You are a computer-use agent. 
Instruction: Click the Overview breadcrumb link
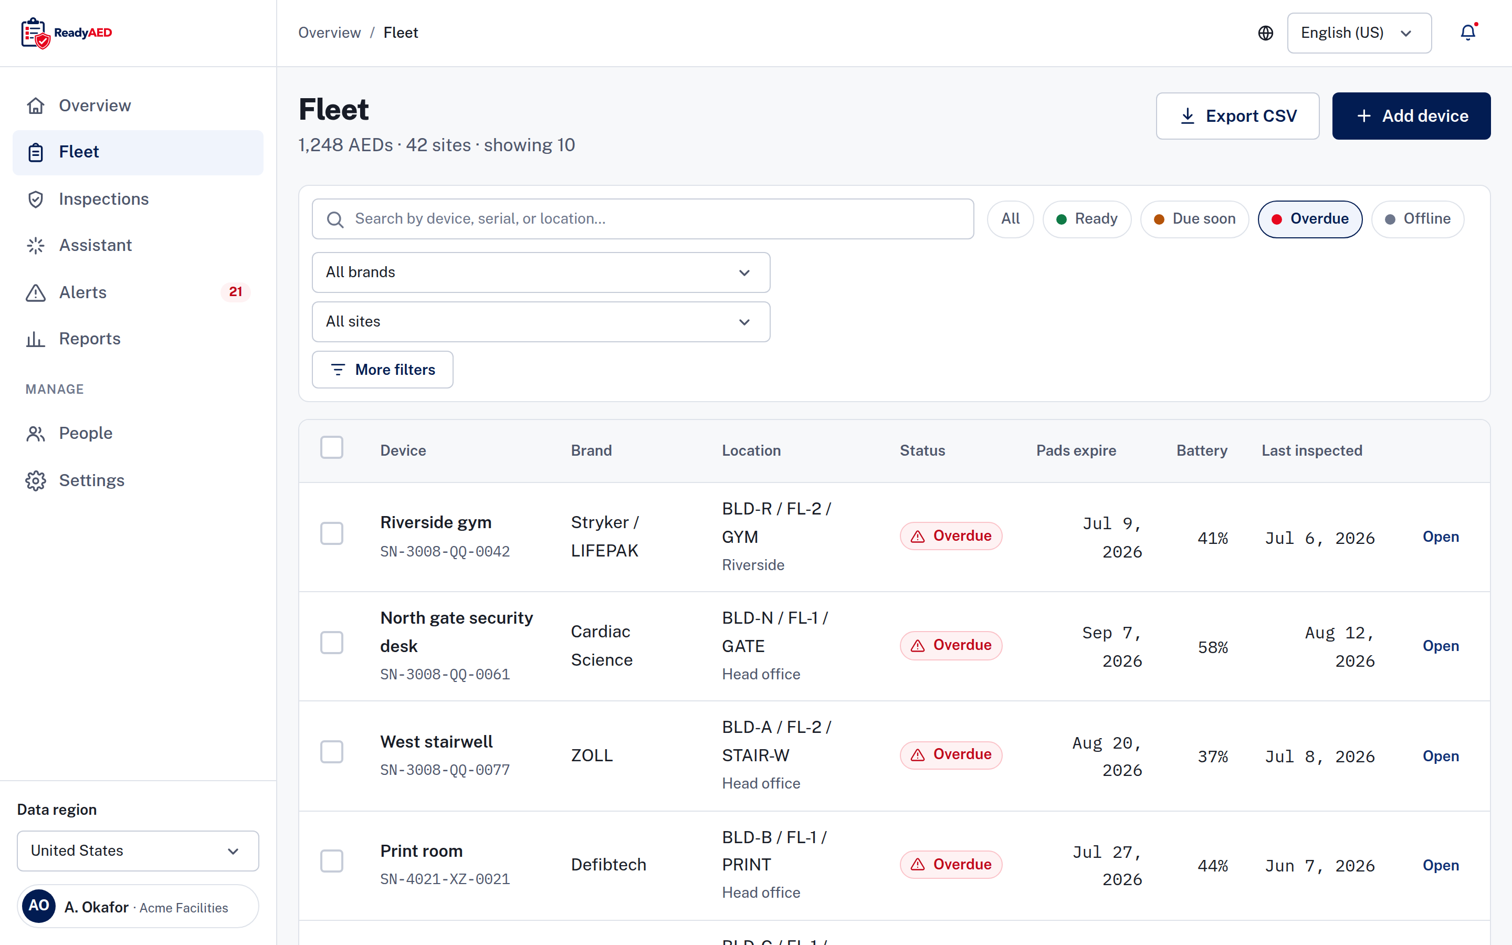pos(329,33)
